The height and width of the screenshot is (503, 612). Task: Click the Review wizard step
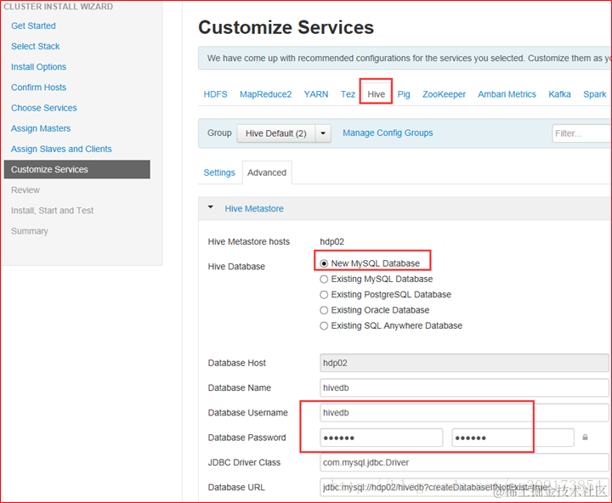point(25,190)
